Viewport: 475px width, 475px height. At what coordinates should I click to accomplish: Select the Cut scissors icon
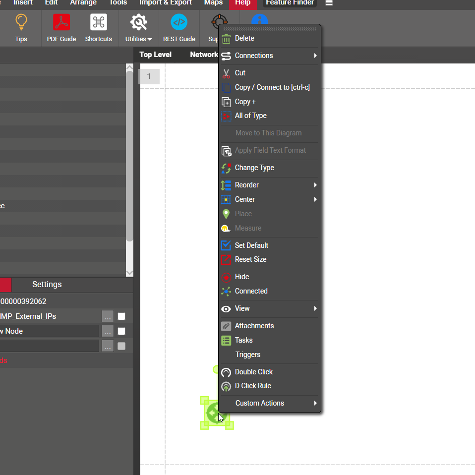(226, 73)
